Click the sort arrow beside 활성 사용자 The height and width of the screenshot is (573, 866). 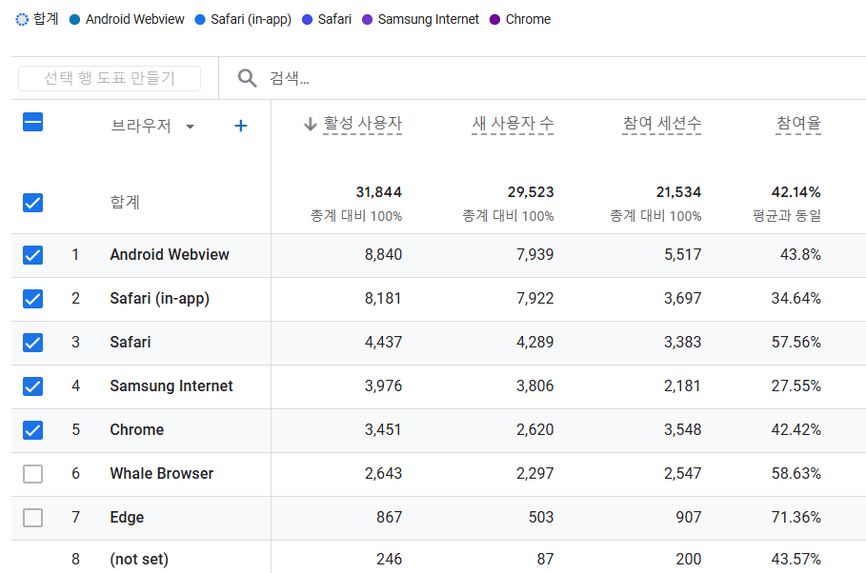click(x=311, y=124)
